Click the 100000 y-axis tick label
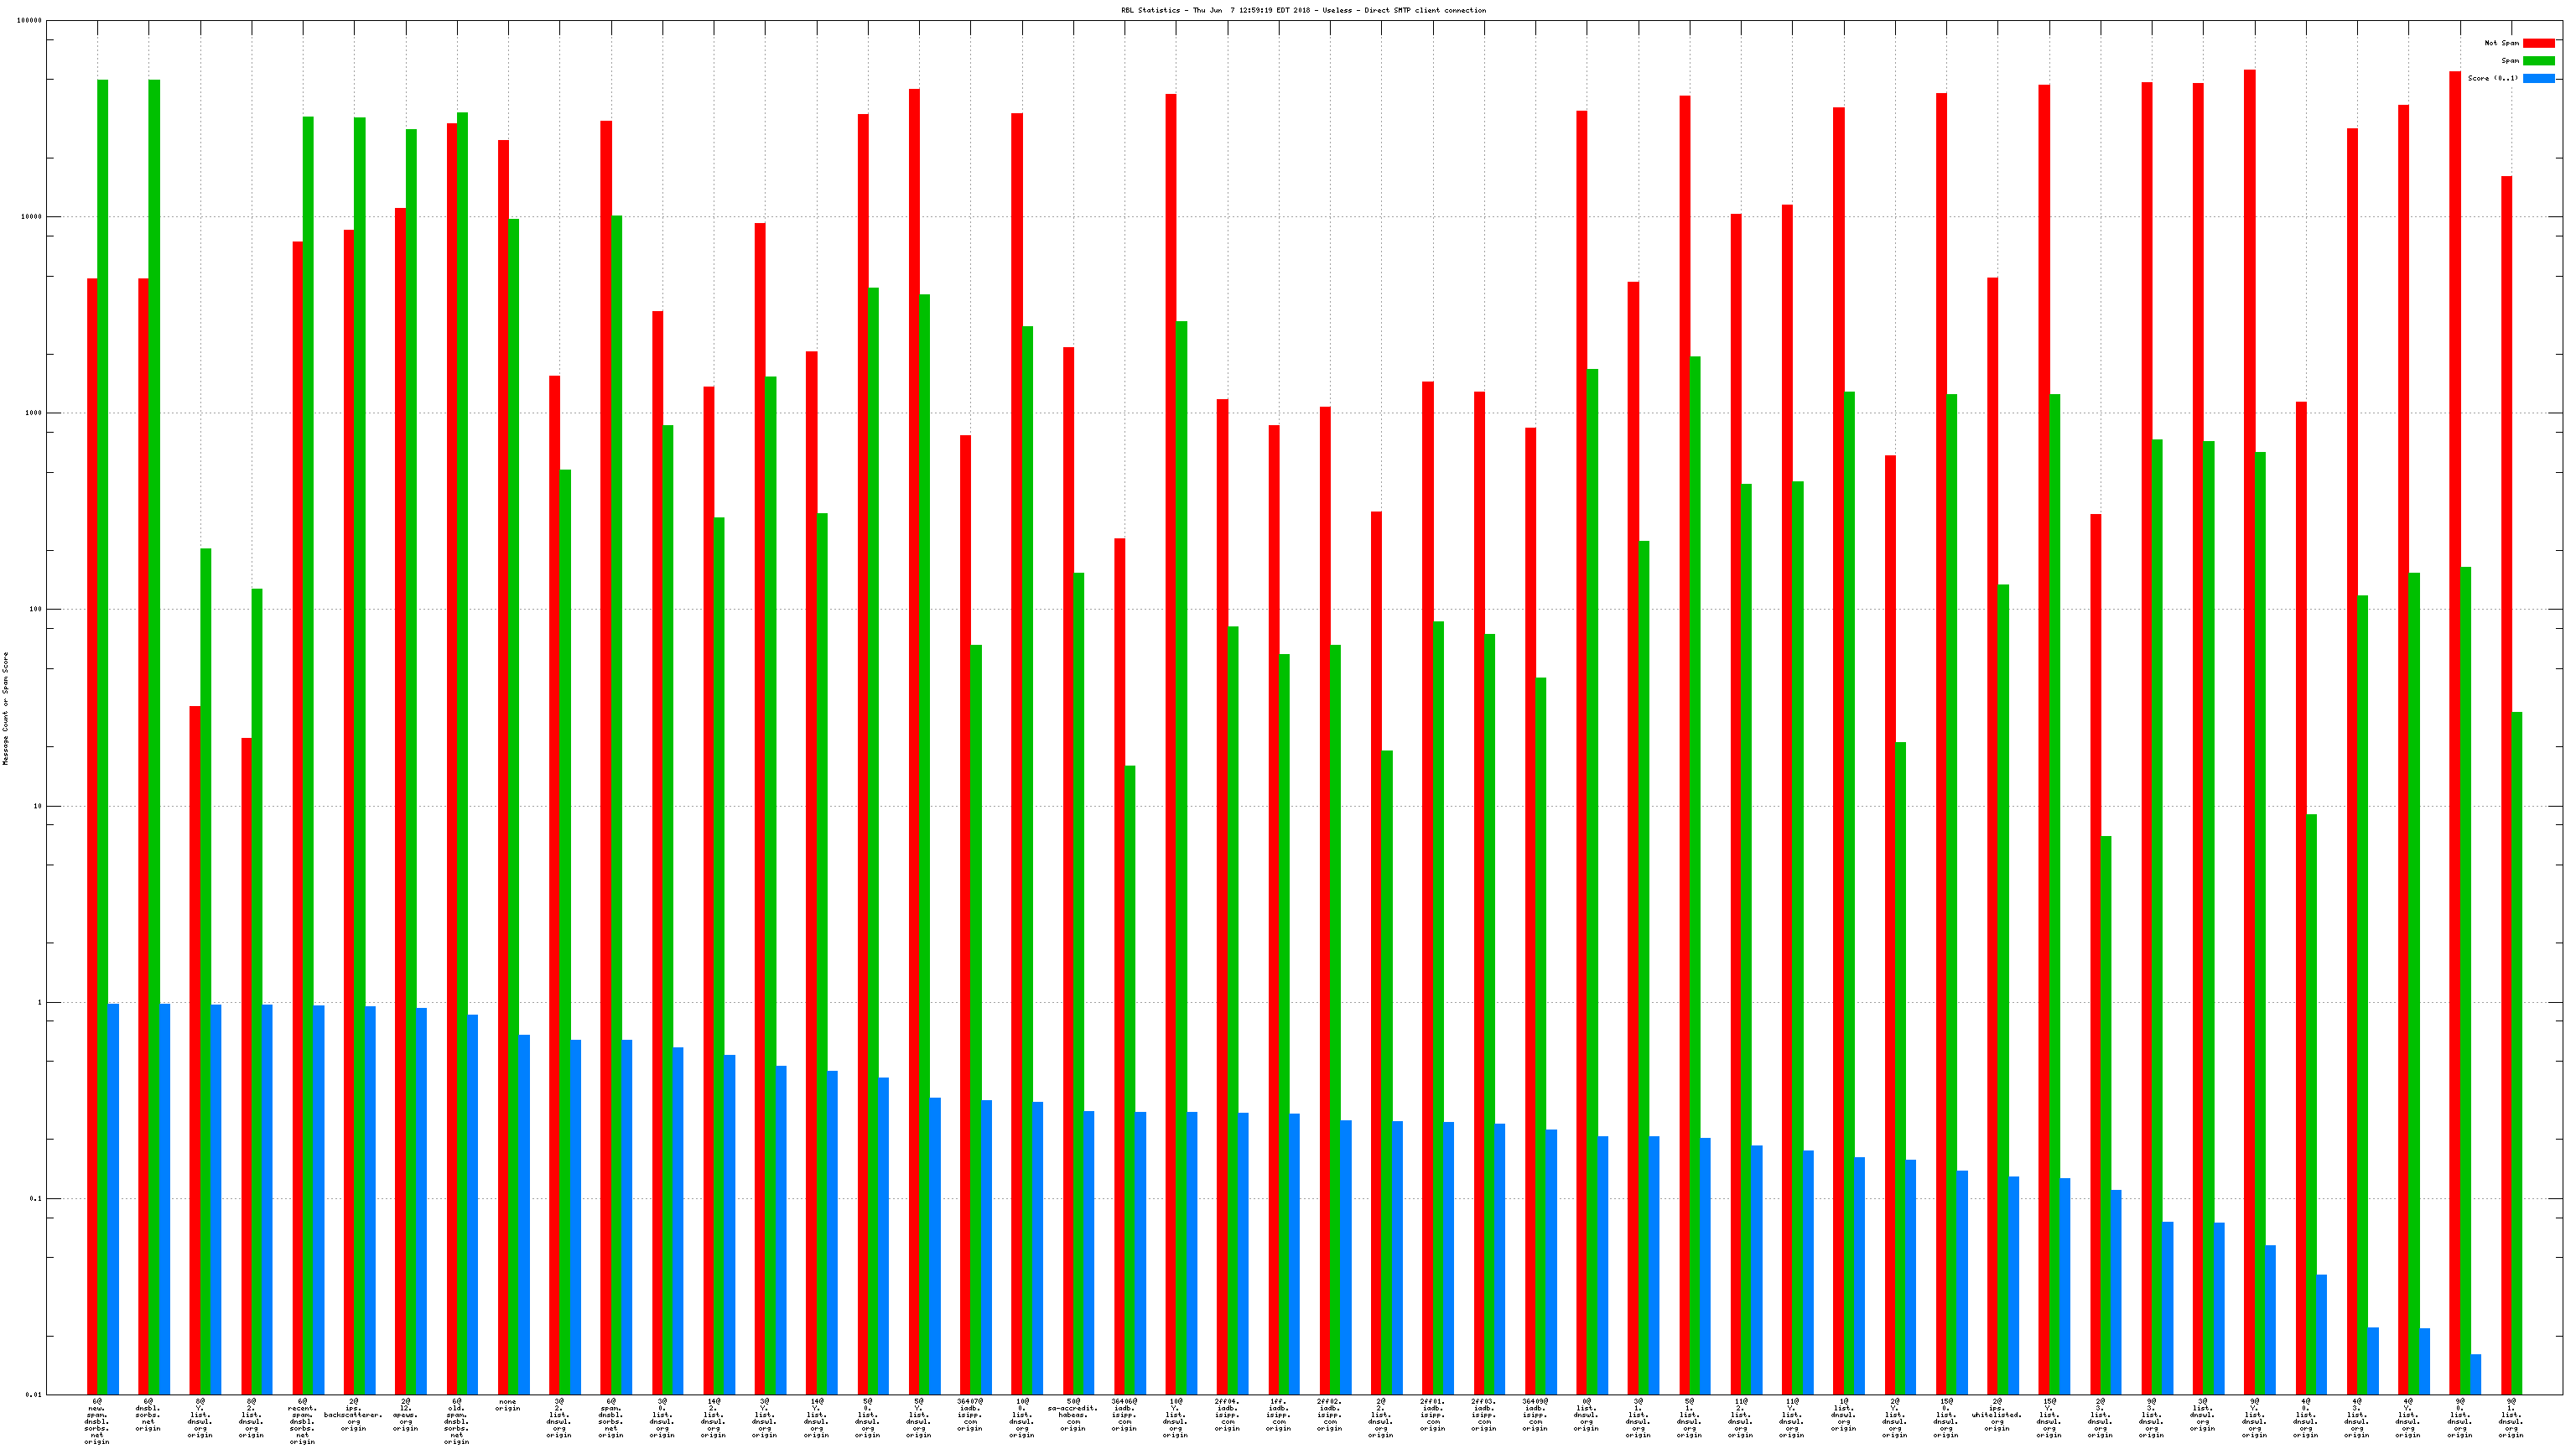Image resolution: width=2576 pixels, height=1449 pixels. tap(29, 21)
